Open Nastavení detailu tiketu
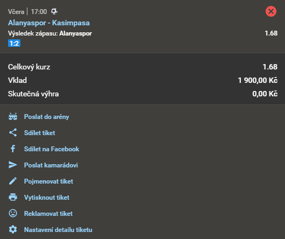This screenshot has height=239, width=285. point(58,230)
